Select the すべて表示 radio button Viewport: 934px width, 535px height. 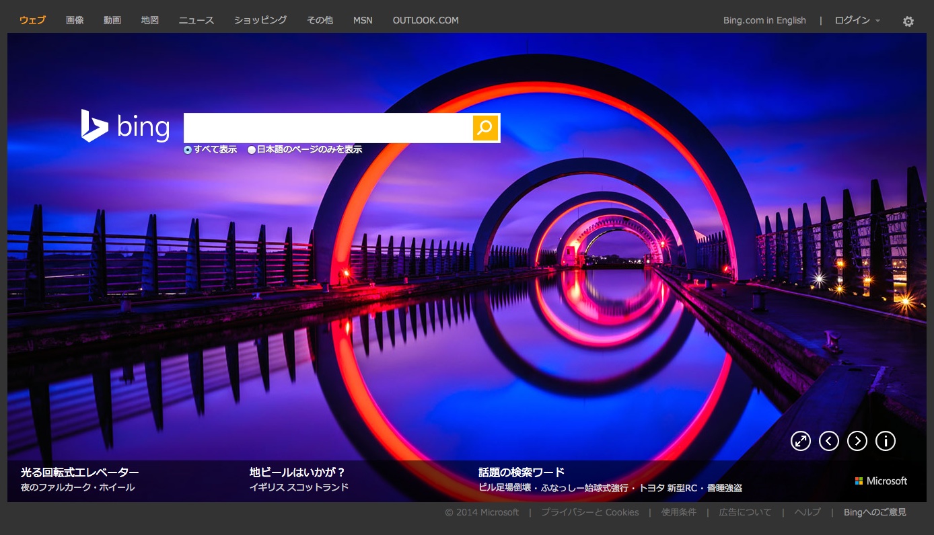[188, 150]
